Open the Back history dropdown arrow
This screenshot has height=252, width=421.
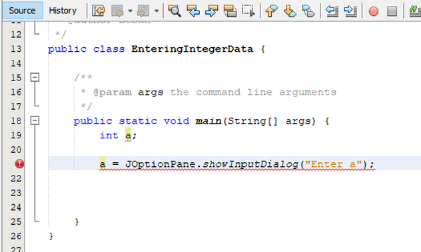click(x=130, y=11)
